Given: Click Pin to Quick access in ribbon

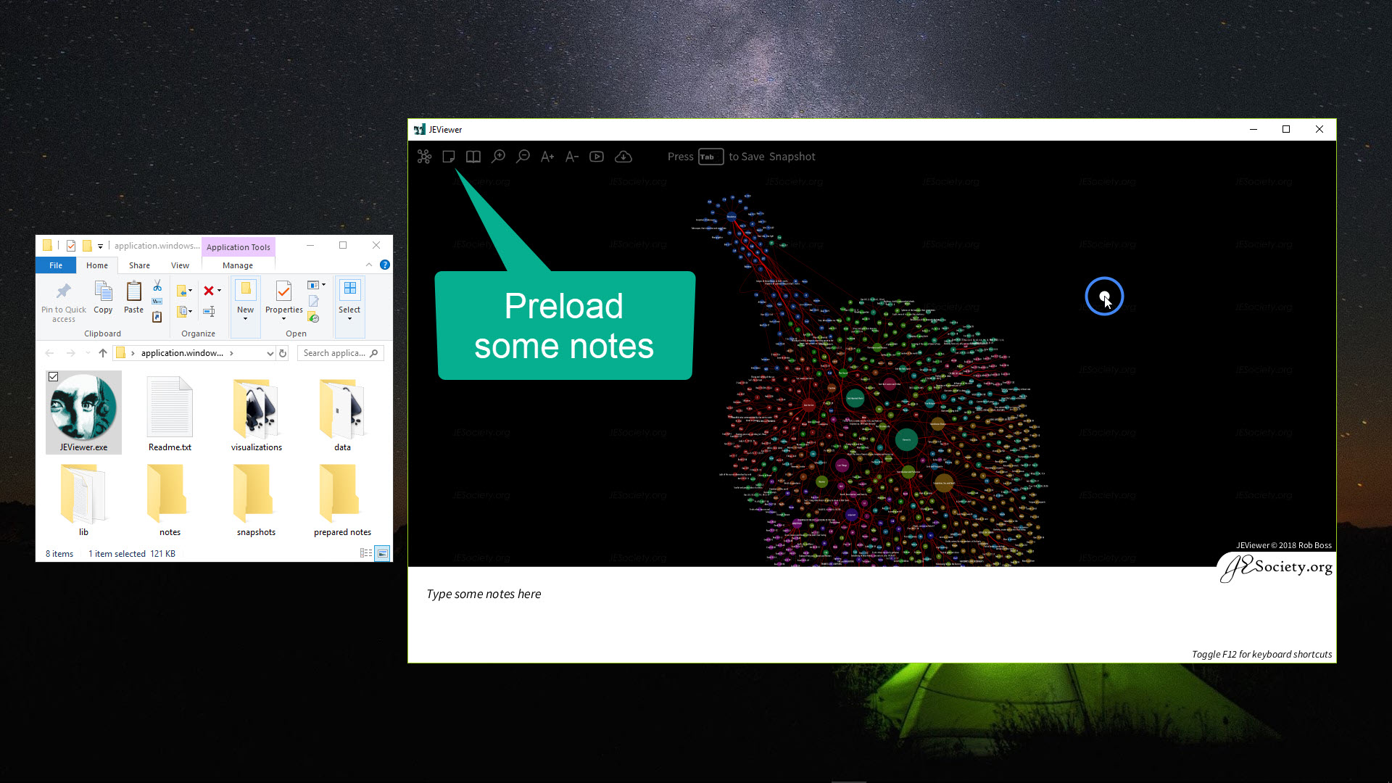Looking at the screenshot, I should (x=64, y=302).
